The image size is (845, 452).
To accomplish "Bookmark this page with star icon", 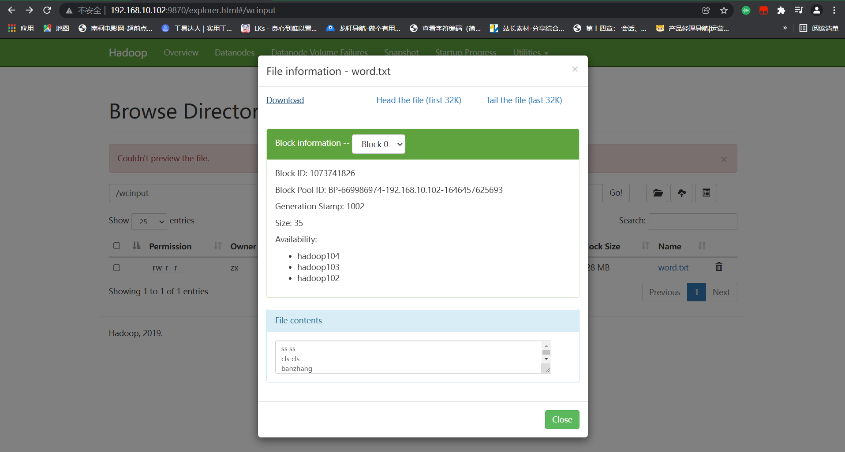I will coord(724,10).
